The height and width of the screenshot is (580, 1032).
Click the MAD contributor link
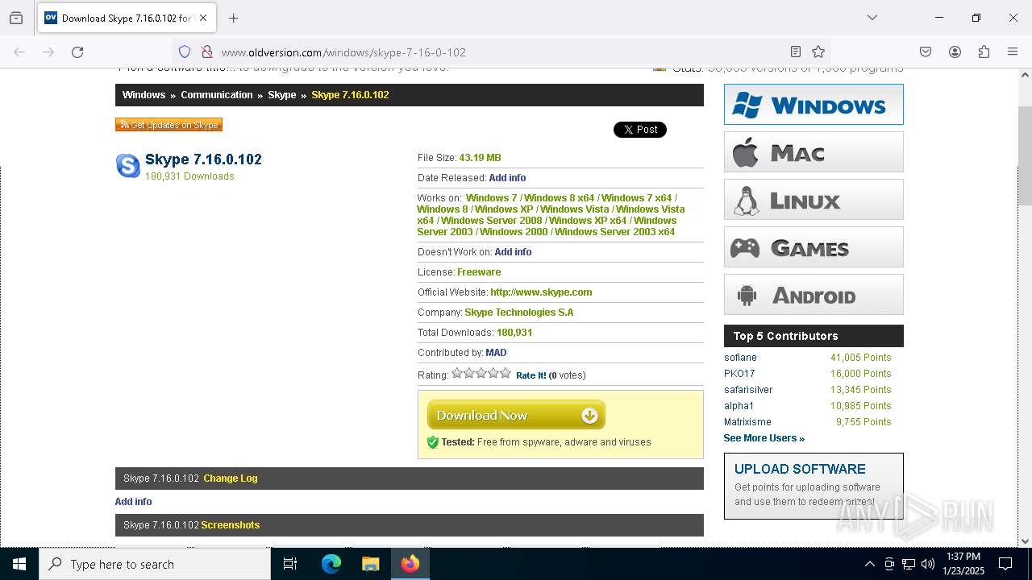click(x=496, y=353)
